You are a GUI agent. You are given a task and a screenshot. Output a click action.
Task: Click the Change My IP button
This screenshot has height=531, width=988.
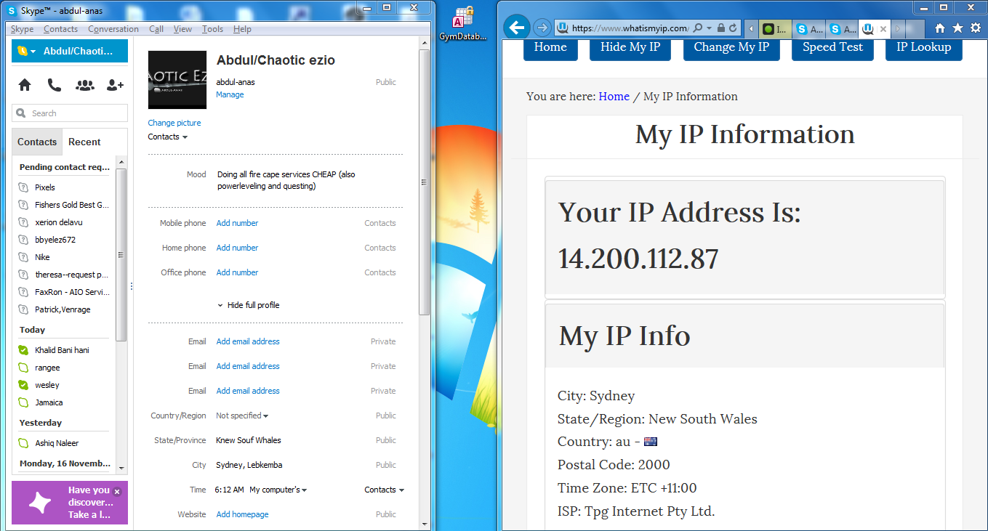pos(731,48)
